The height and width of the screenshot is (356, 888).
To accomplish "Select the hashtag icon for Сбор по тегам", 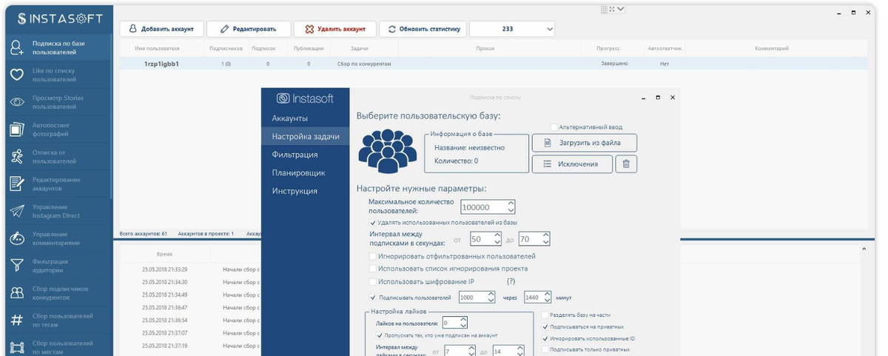I will pos(16,320).
